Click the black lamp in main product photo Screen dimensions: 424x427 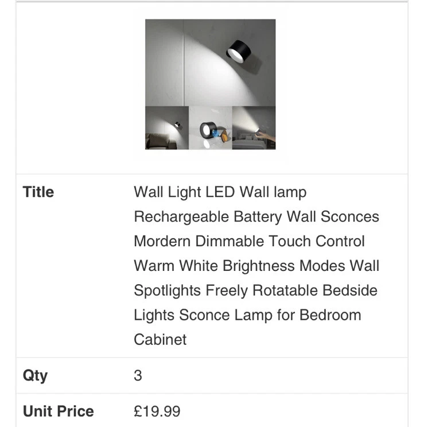238,51
